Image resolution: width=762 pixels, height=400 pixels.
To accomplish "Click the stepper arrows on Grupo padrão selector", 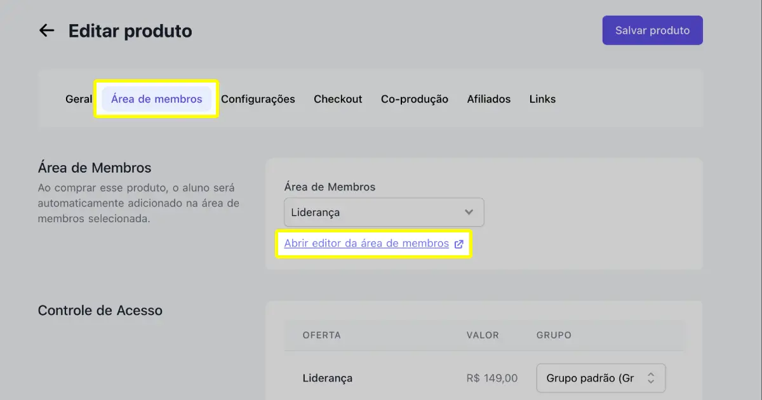I will (652, 378).
